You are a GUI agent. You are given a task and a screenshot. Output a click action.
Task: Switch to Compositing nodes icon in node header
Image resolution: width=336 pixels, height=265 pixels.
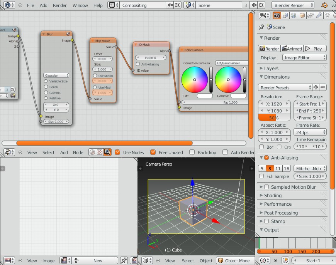pos(107,152)
